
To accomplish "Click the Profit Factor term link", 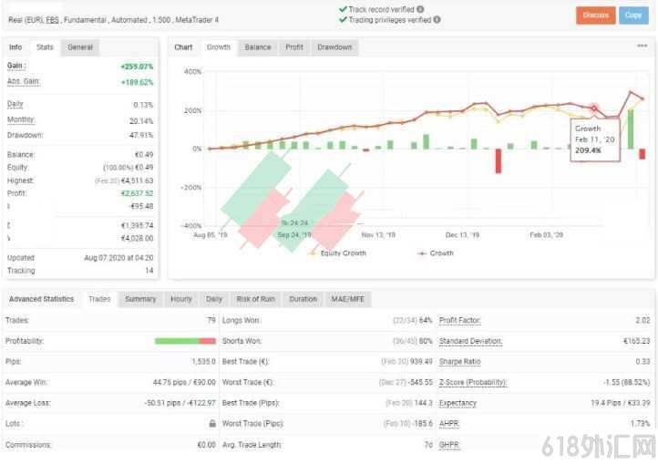I will [459, 320].
